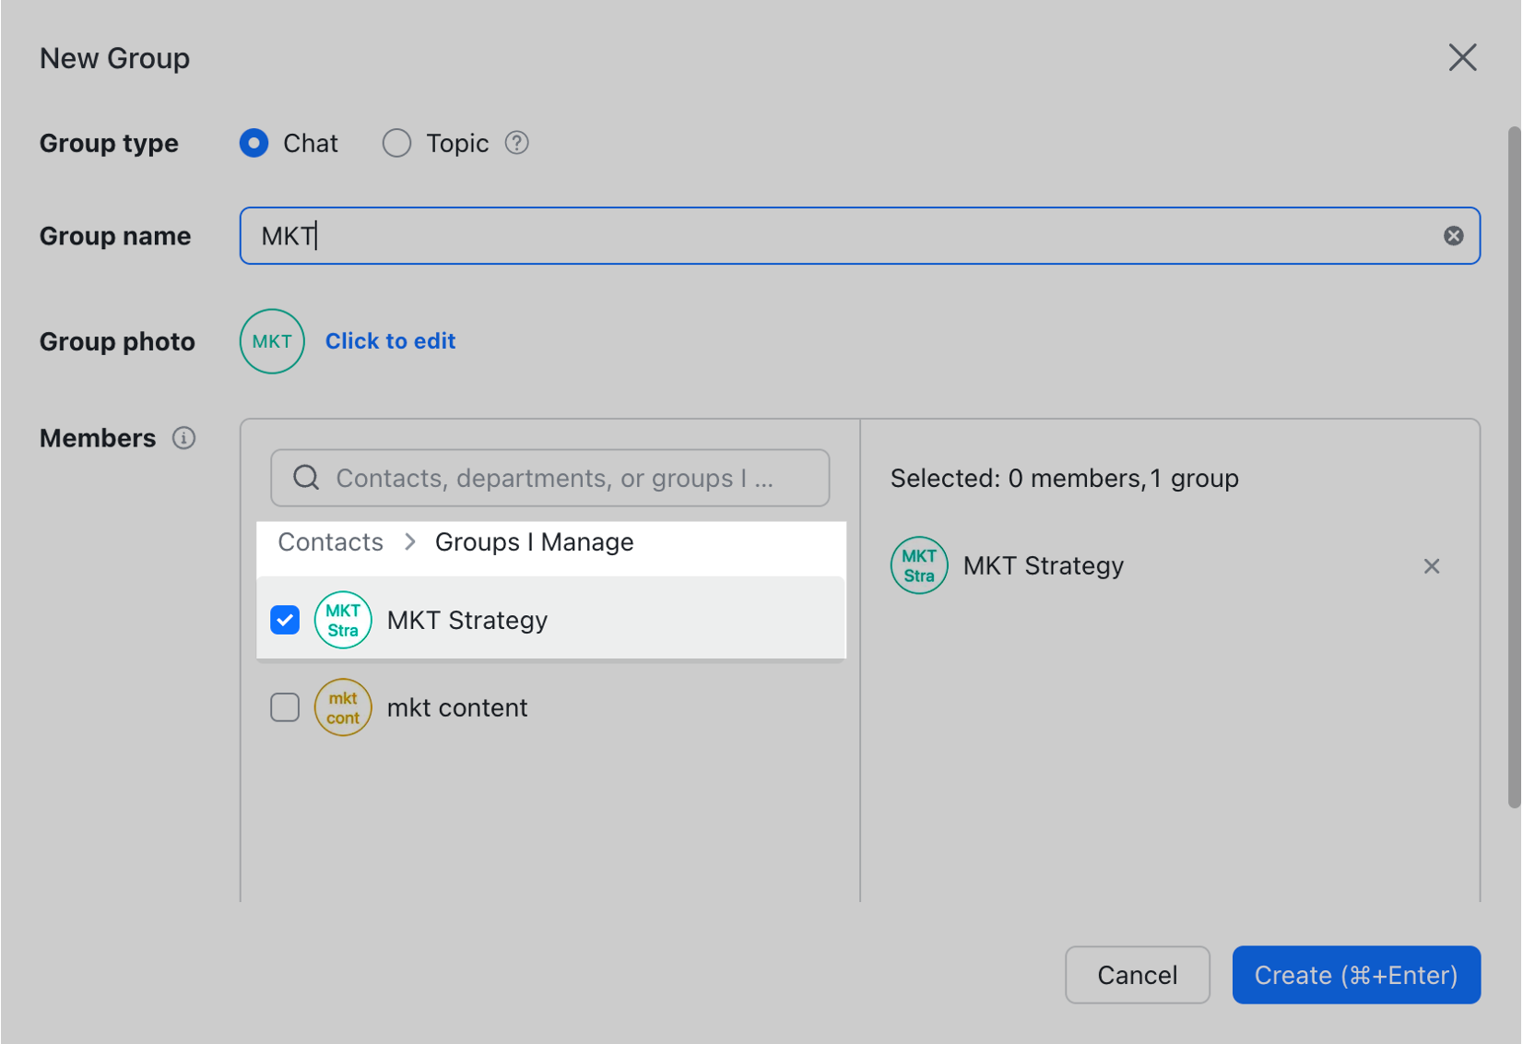Image resolution: width=1523 pixels, height=1044 pixels.
Task: Open Click to edit for group photo
Action: [x=390, y=341]
